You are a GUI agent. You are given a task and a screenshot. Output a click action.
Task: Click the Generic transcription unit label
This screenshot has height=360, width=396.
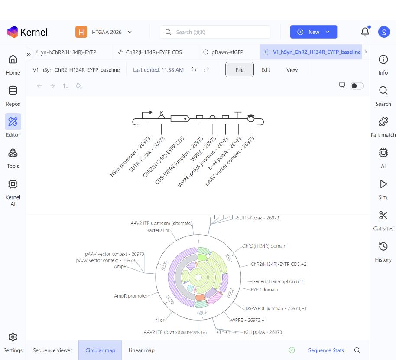(278, 281)
